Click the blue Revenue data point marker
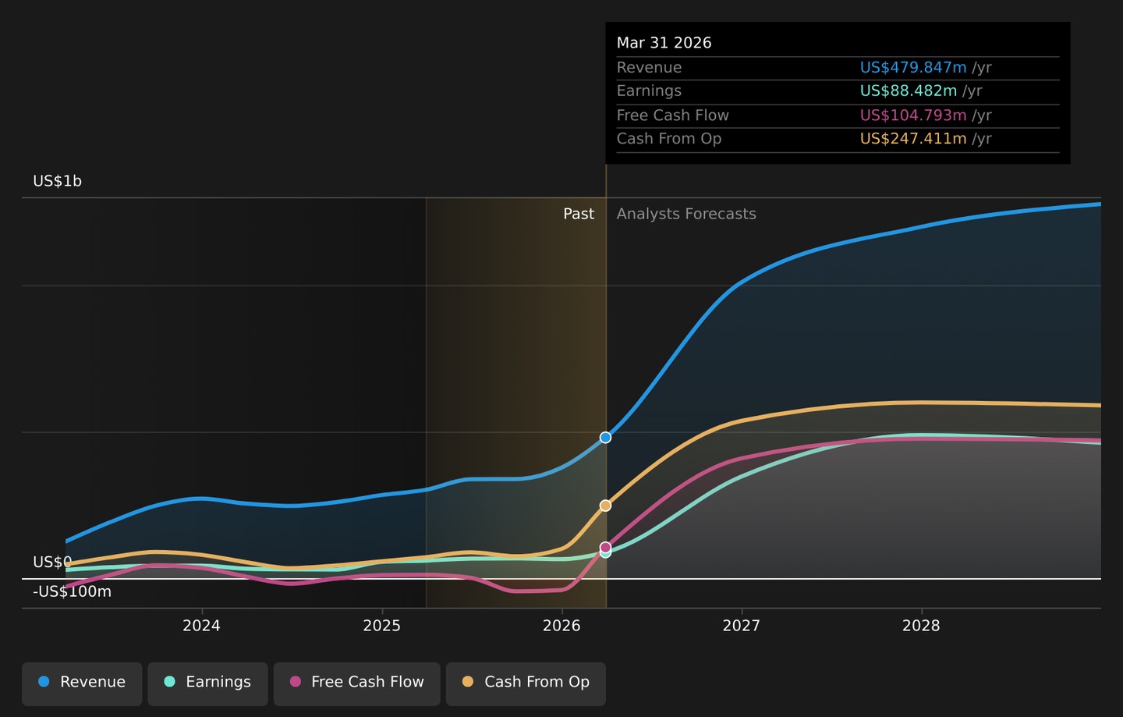 (x=605, y=438)
